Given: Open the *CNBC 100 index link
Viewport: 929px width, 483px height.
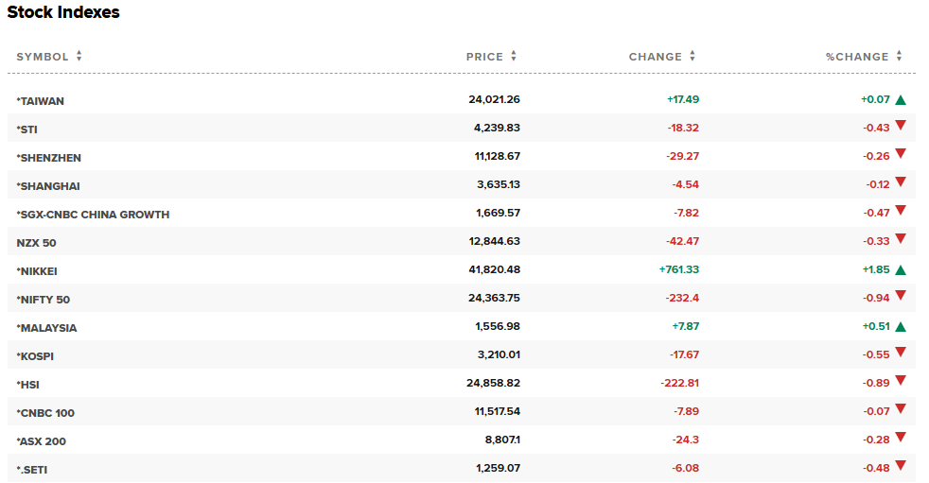Looking at the screenshot, I should pos(45,414).
